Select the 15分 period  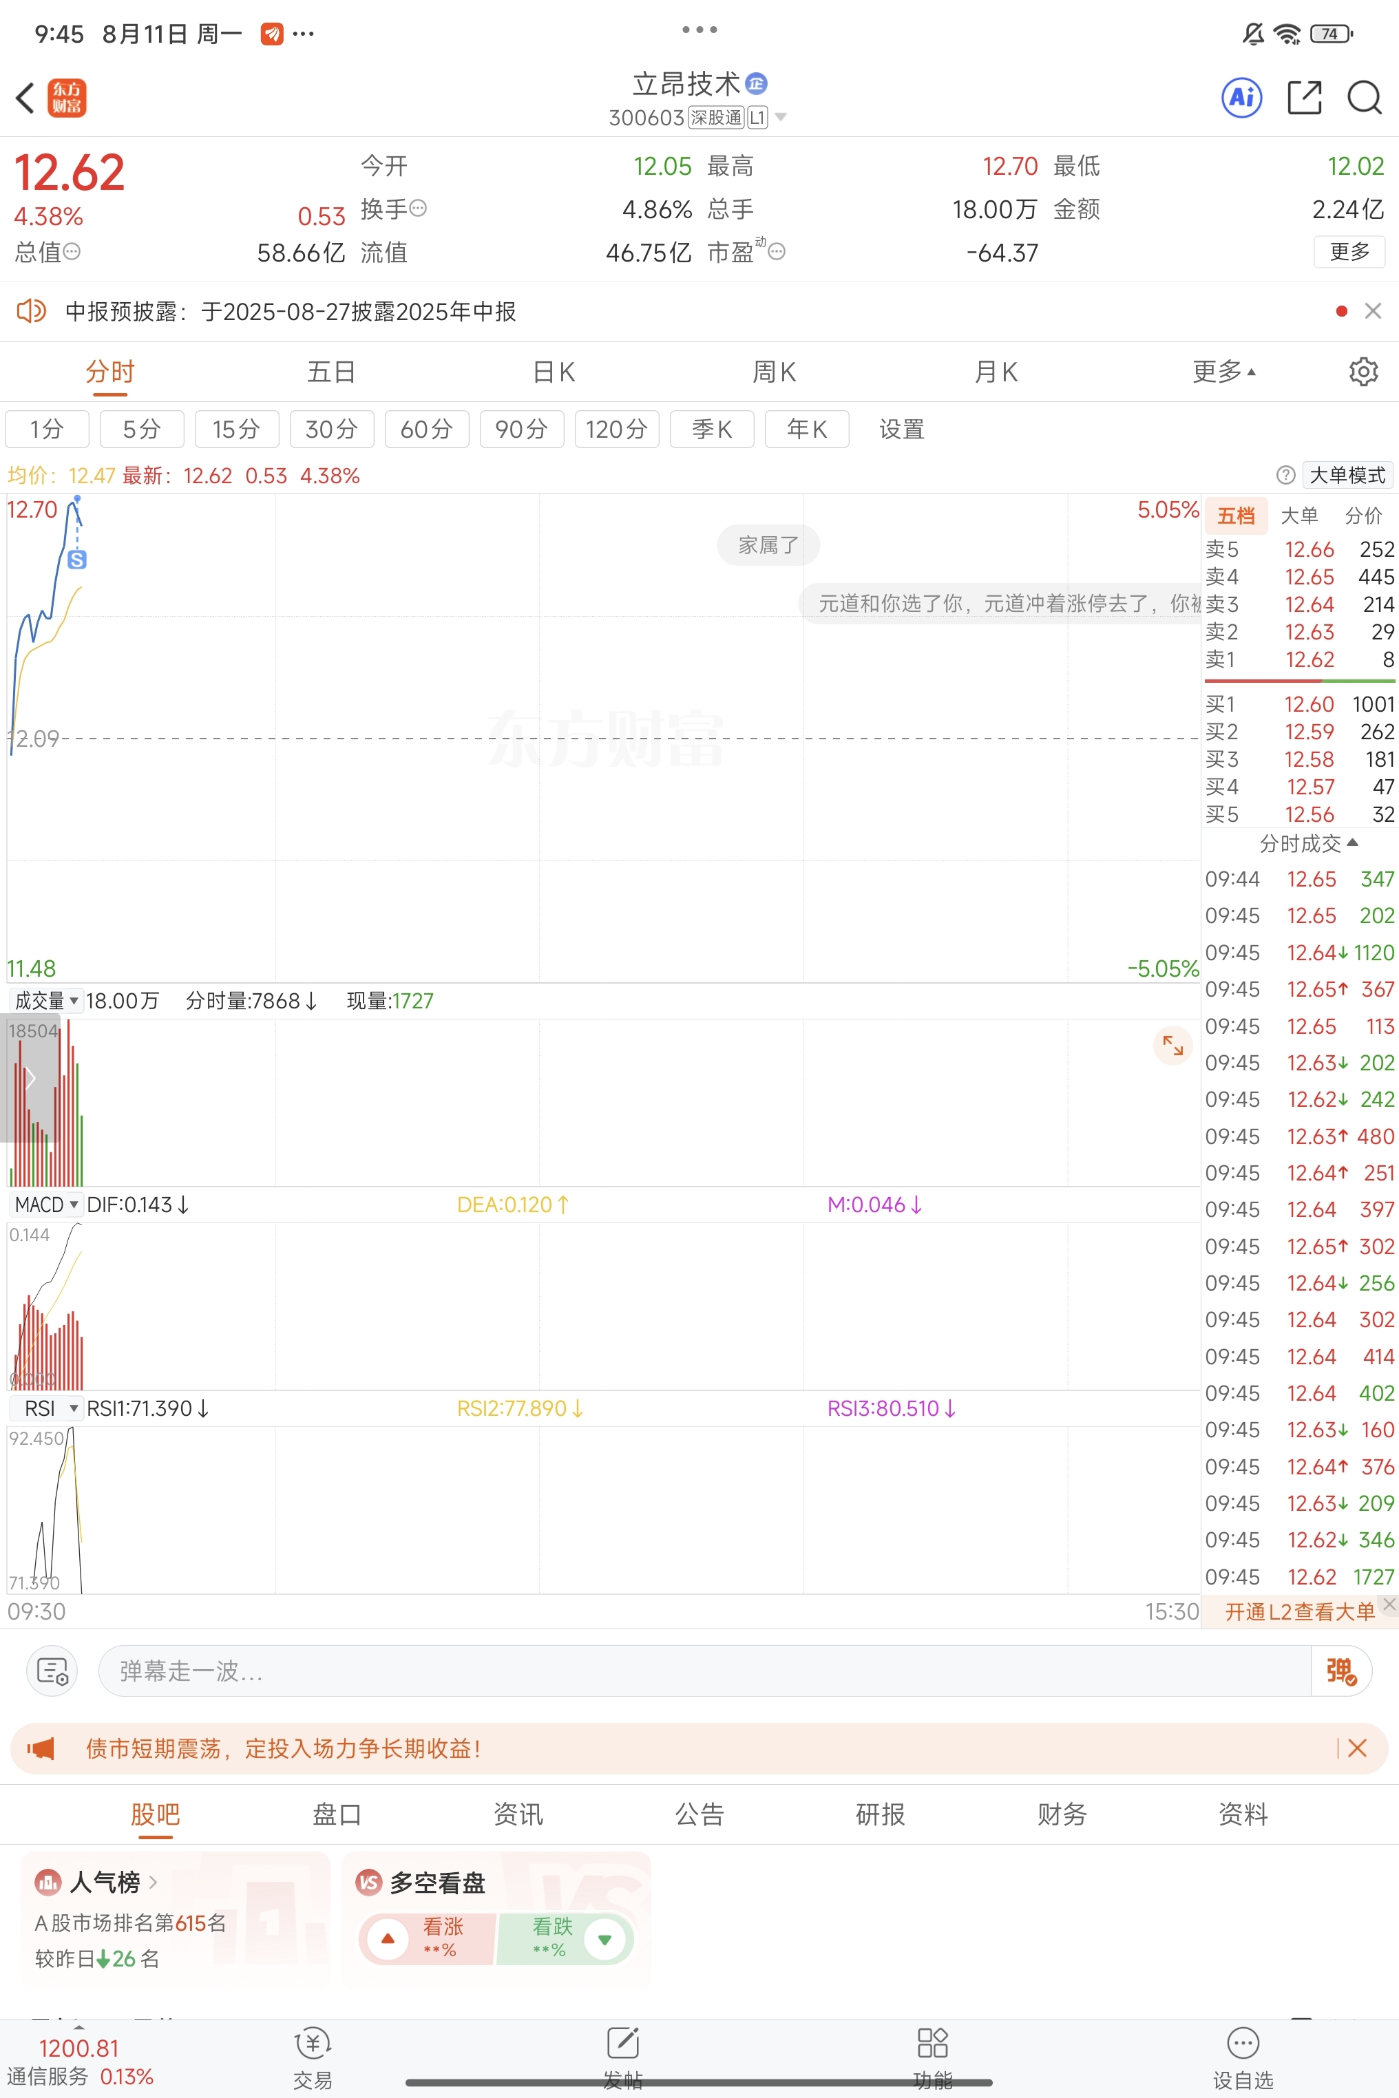(x=236, y=429)
